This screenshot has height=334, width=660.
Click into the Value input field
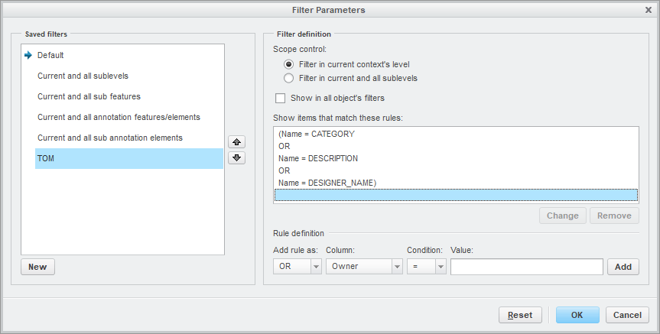tap(526, 267)
